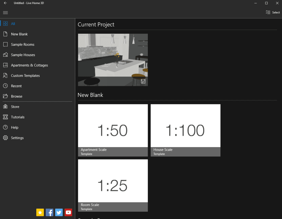Image resolution: width=282 pixels, height=219 pixels.
Task: Click the back arrow in title bar
Action: tap(6, 3)
